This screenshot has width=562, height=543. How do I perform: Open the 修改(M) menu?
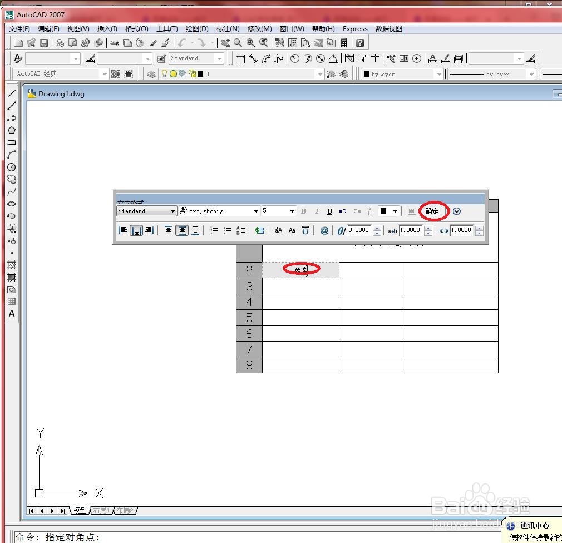(259, 29)
